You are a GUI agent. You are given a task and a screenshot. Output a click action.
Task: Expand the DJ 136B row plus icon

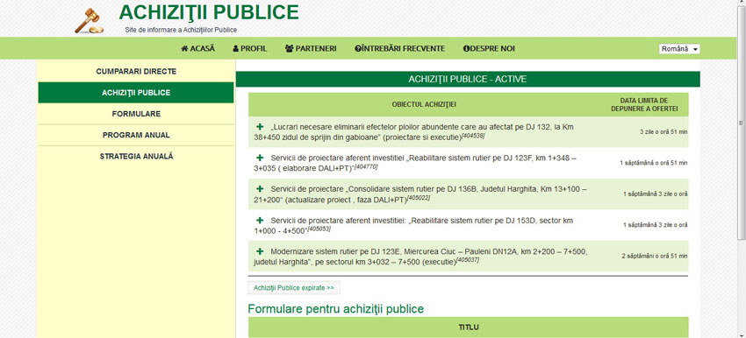(x=260, y=189)
